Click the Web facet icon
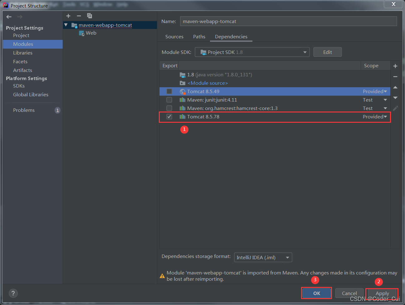 point(82,33)
